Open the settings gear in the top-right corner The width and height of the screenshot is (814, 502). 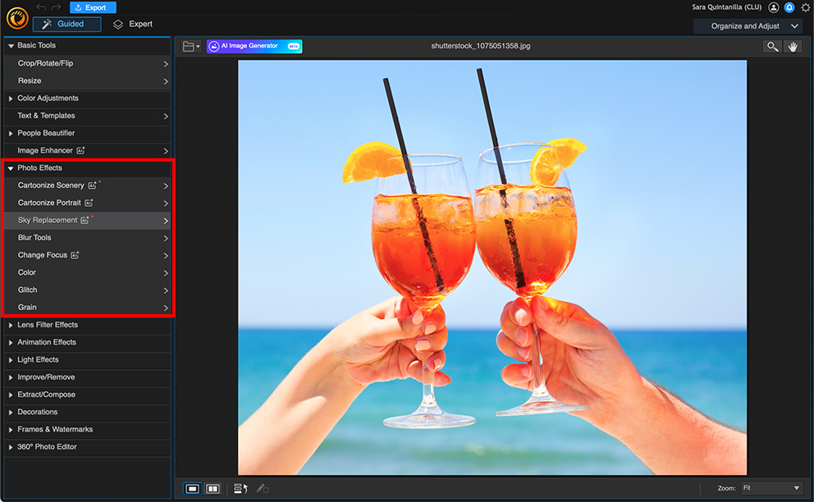tap(805, 7)
